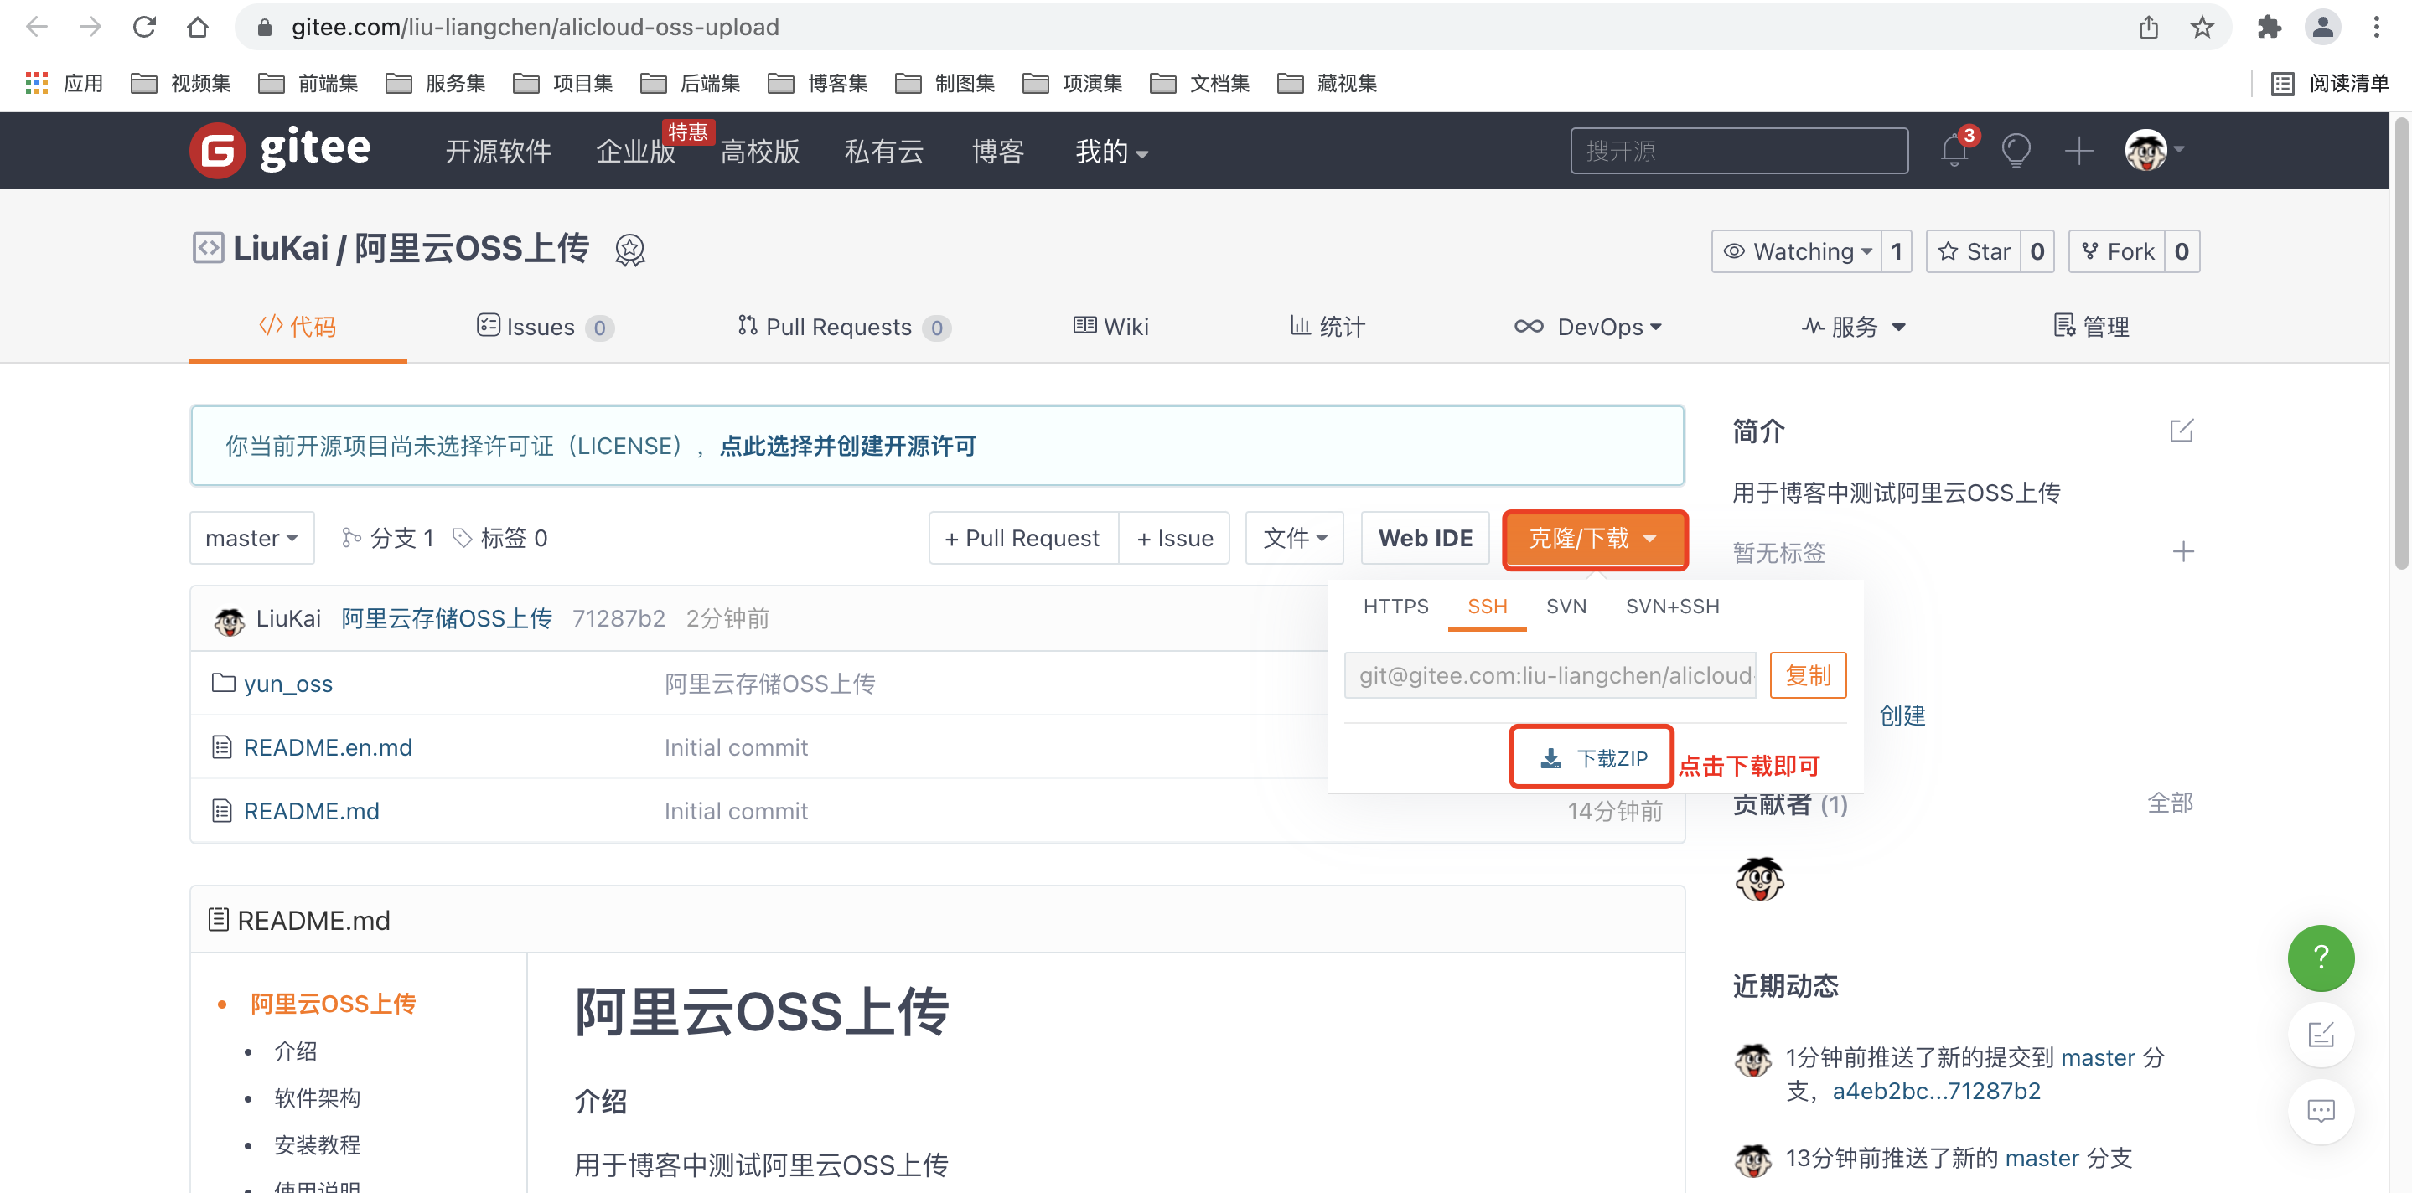2412x1193 pixels.
Task: Select the SSH clone tab
Action: (x=1487, y=607)
